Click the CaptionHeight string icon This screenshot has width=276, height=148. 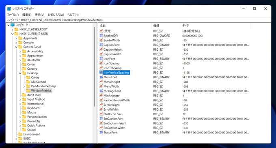click(101, 49)
